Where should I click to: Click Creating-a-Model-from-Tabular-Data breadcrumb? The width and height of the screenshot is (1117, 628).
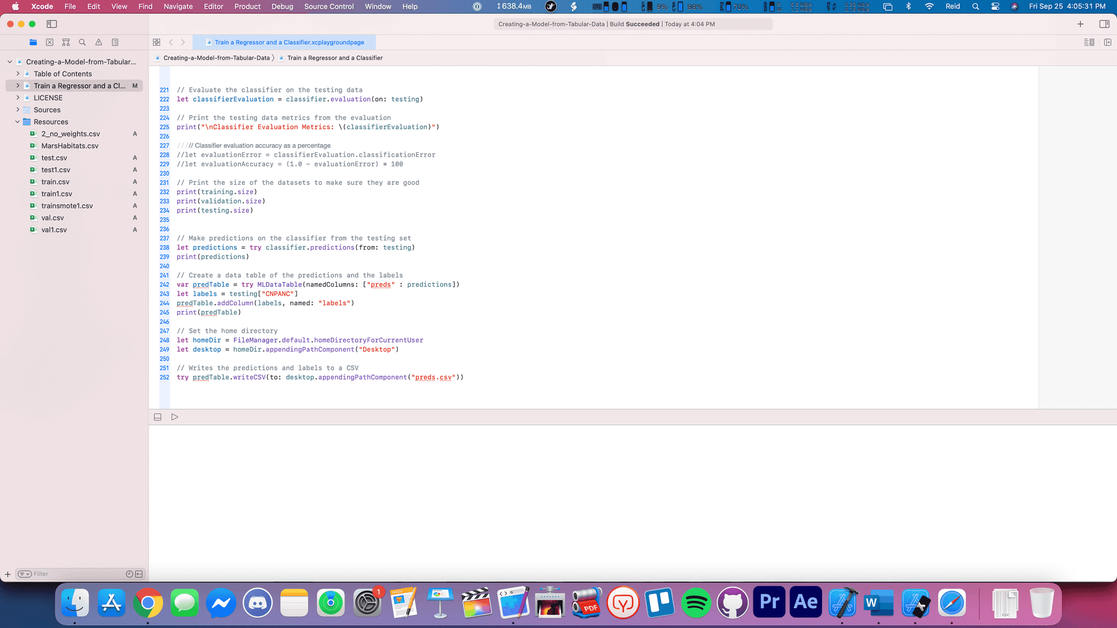click(x=216, y=58)
